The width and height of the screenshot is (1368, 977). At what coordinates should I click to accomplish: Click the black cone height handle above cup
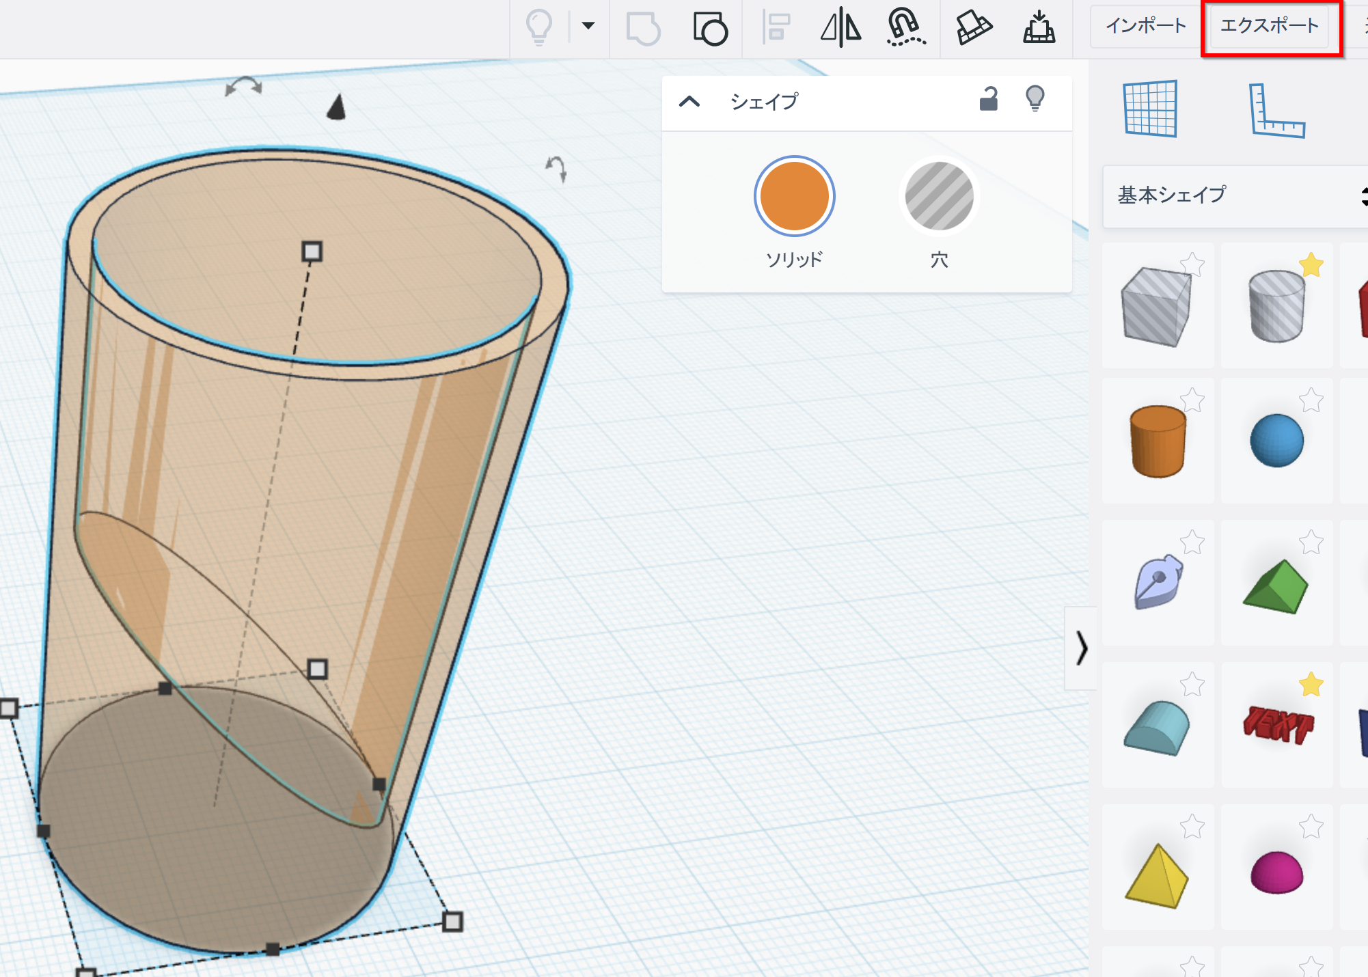point(336,107)
